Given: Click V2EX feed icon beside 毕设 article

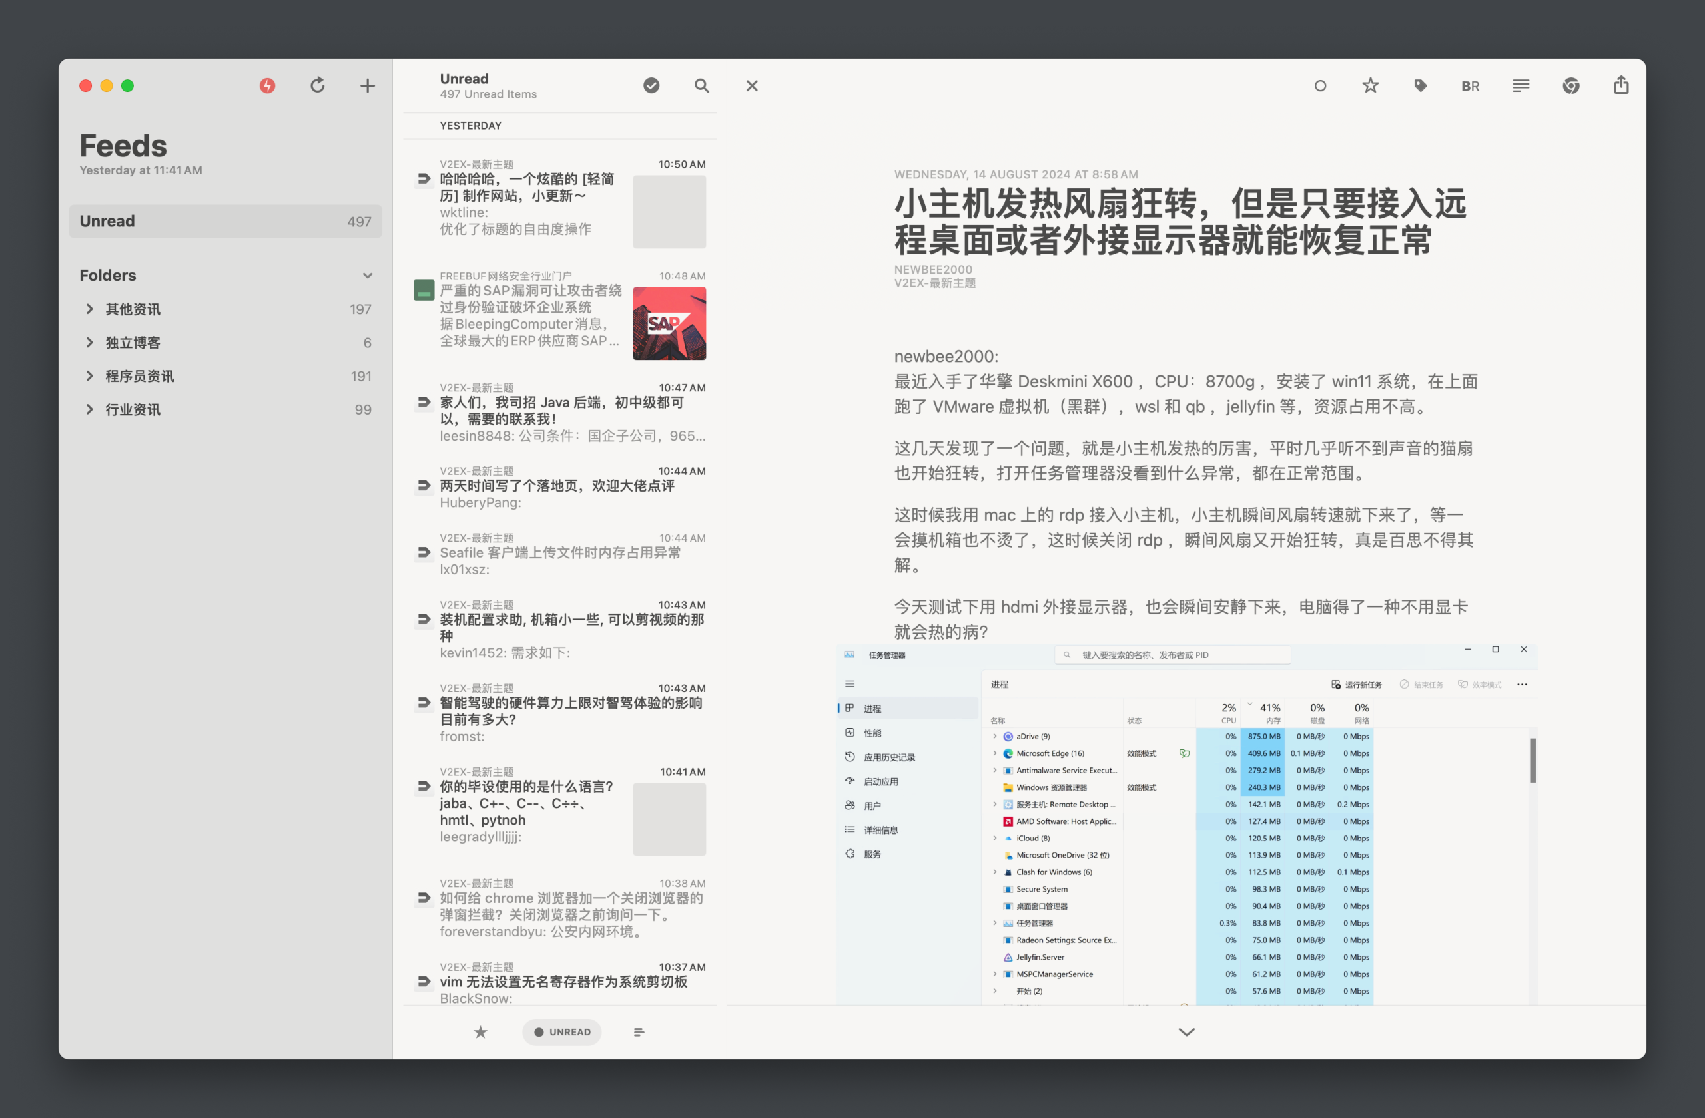Looking at the screenshot, I should (424, 786).
